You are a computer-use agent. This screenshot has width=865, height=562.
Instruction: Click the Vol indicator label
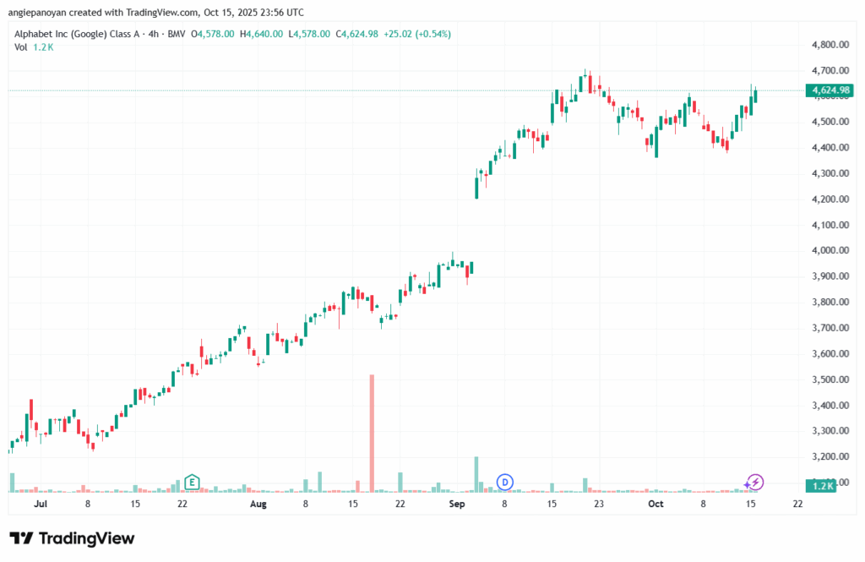[x=20, y=47]
